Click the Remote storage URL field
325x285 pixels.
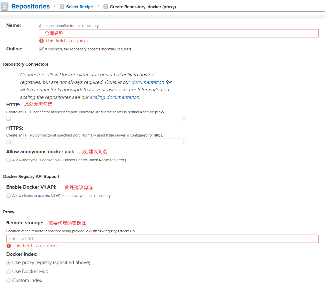point(162,239)
